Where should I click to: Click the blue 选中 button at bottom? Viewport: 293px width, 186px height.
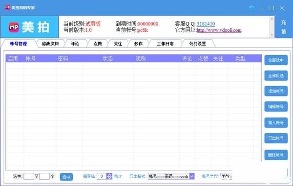tap(66, 177)
